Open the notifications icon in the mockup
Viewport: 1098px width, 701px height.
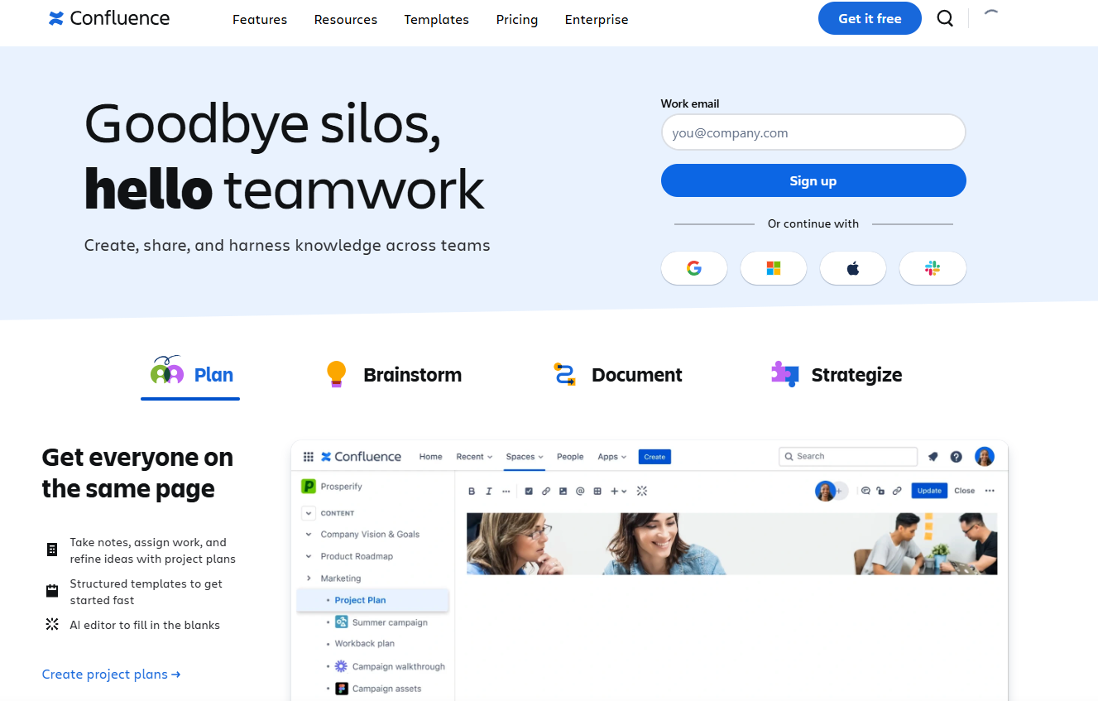pos(933,456)
